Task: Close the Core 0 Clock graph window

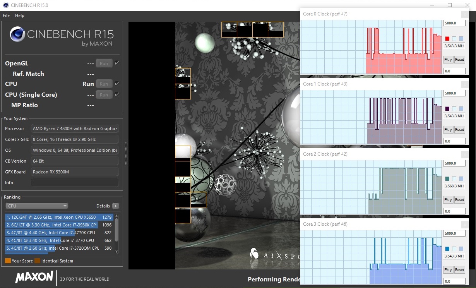Action: [464, 14]
